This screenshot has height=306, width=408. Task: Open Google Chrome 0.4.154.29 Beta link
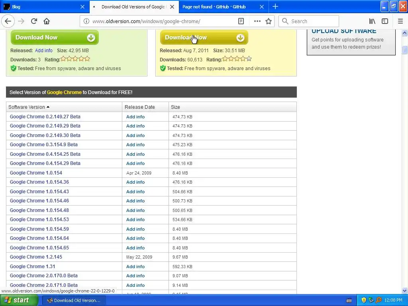coord(45,163)
